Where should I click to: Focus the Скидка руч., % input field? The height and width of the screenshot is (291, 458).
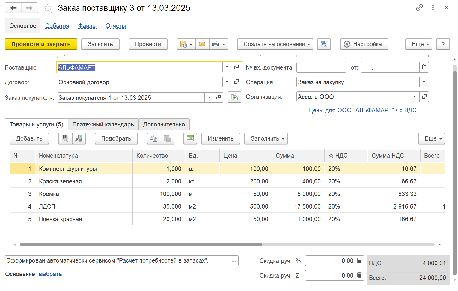coord(330,260)
